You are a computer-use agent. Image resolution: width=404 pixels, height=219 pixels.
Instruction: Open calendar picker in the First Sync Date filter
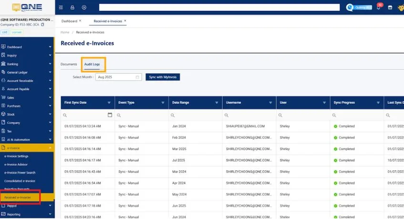coord(110,115)
